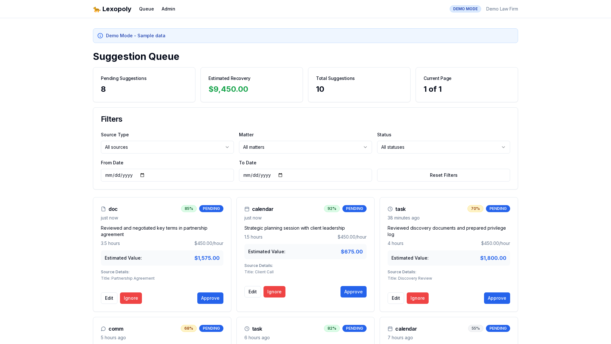Click the 92% confidence badge
Screen dimensions: 611x344
tap(332, 209)
